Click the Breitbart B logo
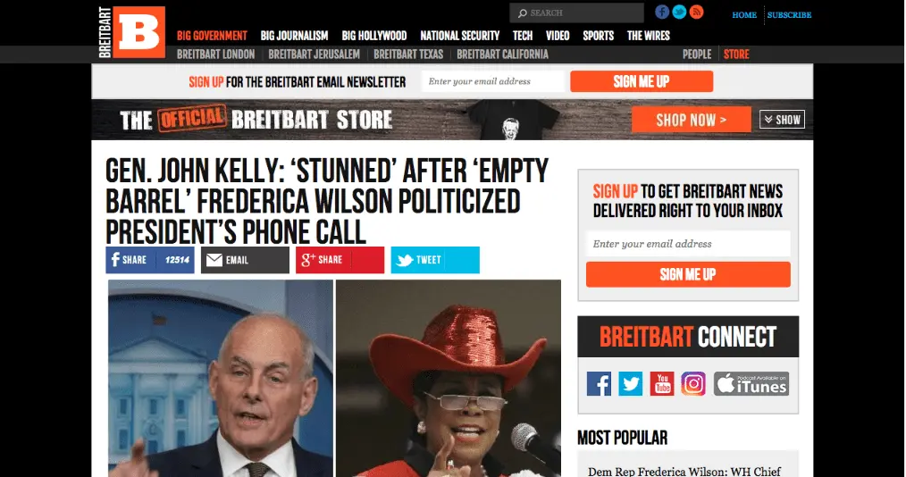Screen dimensions: 906x477 pyautogui.click(x=131, y=32)
